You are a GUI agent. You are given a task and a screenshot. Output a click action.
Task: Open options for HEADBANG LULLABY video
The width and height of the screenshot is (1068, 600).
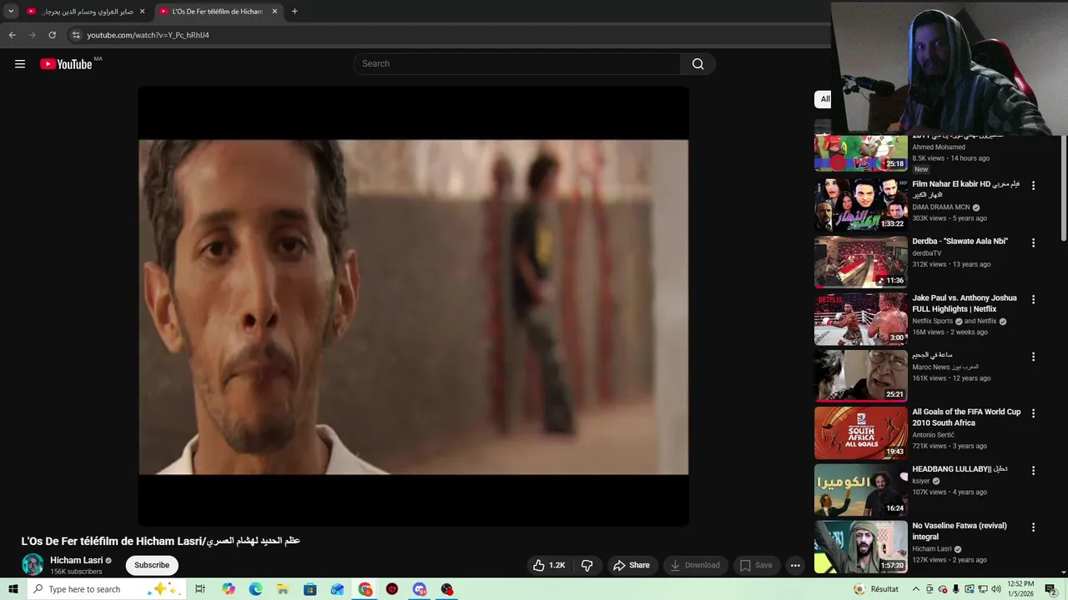tap(1033, 470)
